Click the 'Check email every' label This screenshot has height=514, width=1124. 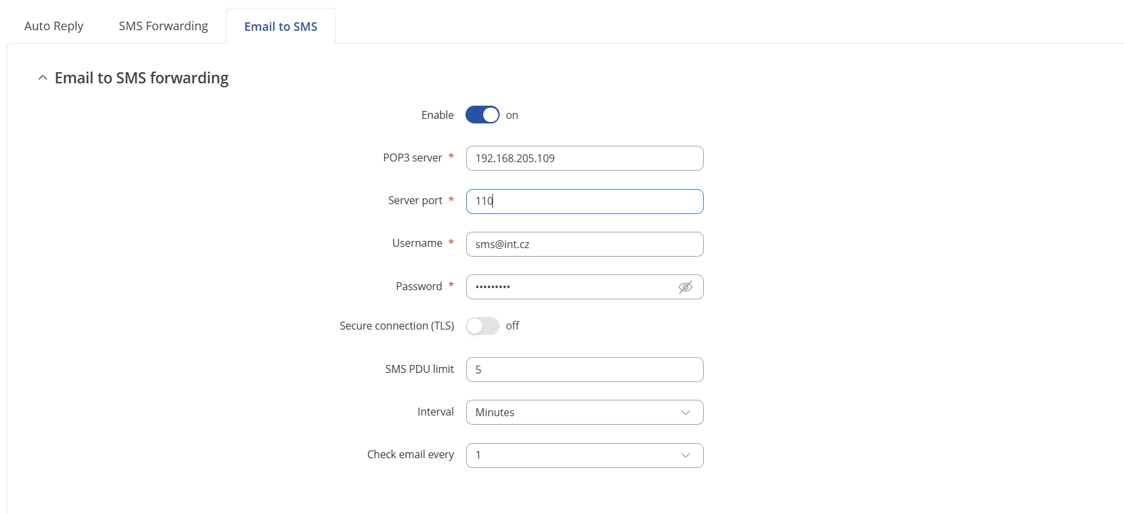[x=410, y=454]
